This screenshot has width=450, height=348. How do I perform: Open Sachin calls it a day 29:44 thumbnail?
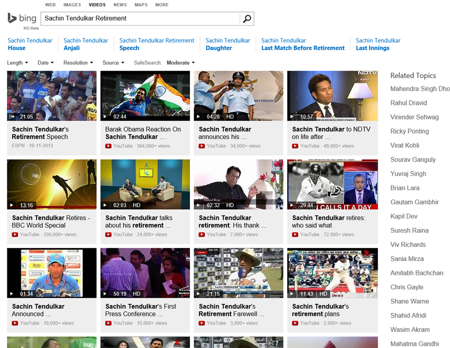(x=333, y=184)
